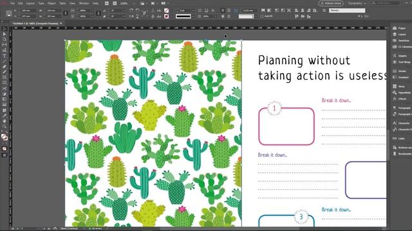Open the Stroke panel
The width and height of the screenshot is (412, 231).
point(400,71)
